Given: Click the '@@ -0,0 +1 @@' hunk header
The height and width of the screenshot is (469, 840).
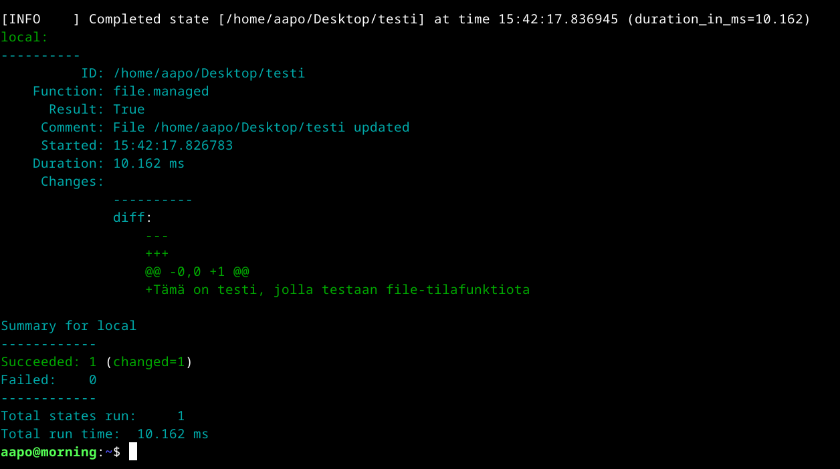Looking at the screenshot, I should point(197,272).
